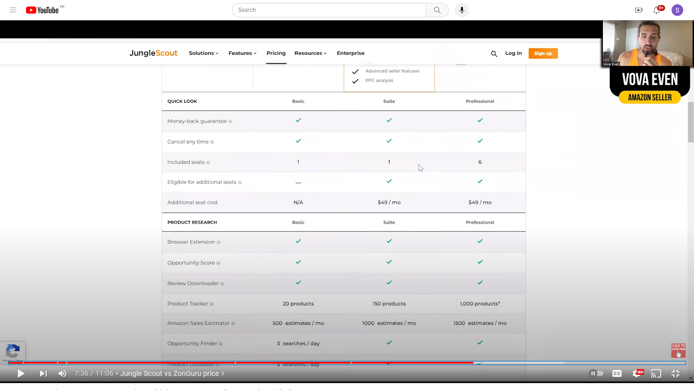
Task: Click info icon next to Opportunity Finder
Action: tap(221, 344)
